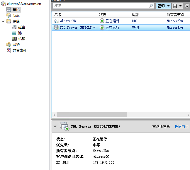Viewport: 190px width, 170px height.
Task: Click the 网络 networks icon
Action: (x=9, y=44)
